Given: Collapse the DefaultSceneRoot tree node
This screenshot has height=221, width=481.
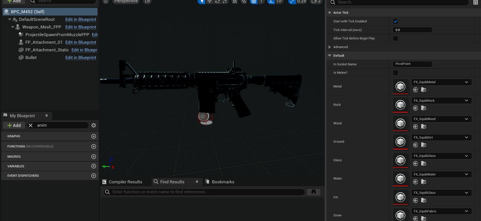Looking at the screenshot, I should tap(10, 19).
